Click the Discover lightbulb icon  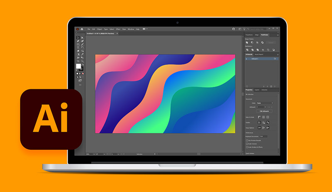244,29
